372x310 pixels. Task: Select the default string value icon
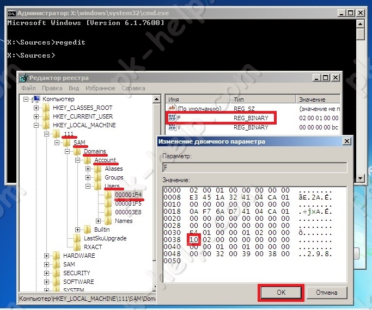point(172,108)
